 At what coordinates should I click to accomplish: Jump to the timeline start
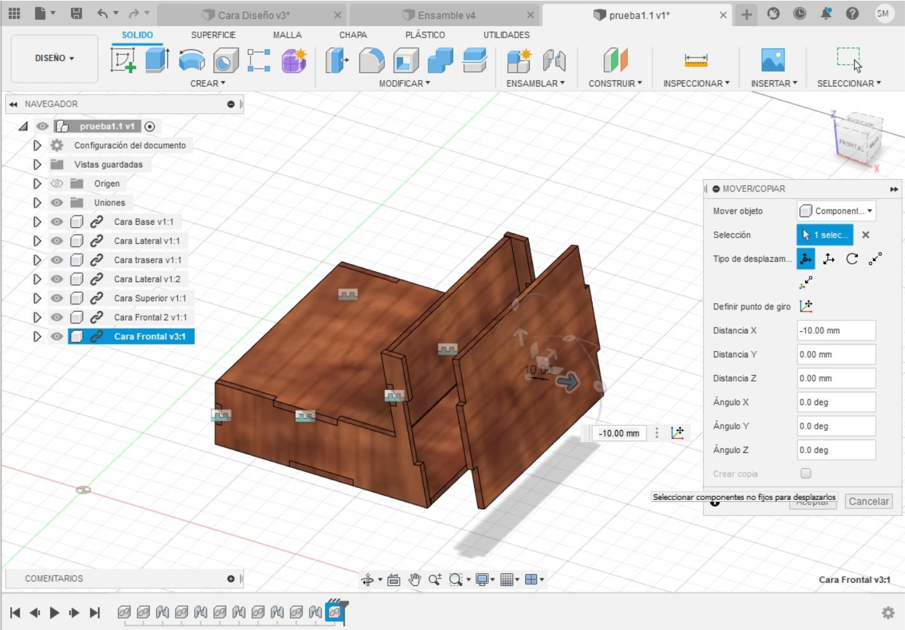coord(15,613)
